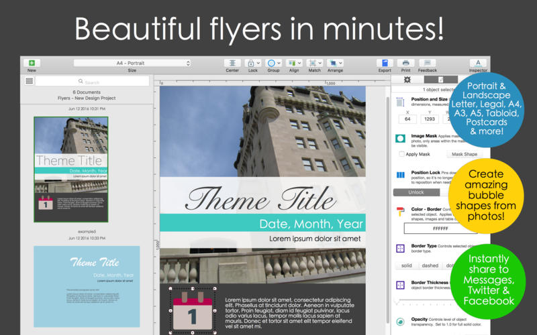
Task: Open the A4 - Portrait size dropdown
Action: point(132,63)
